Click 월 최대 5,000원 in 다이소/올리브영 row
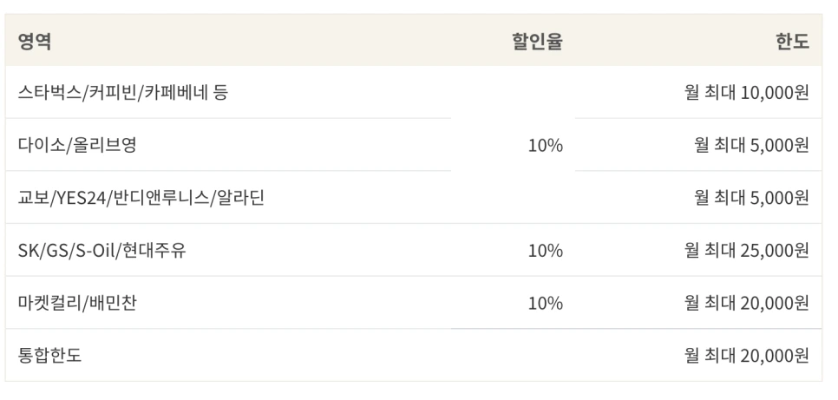This screenshot has height=400, width=838. (x=751, y=145)
